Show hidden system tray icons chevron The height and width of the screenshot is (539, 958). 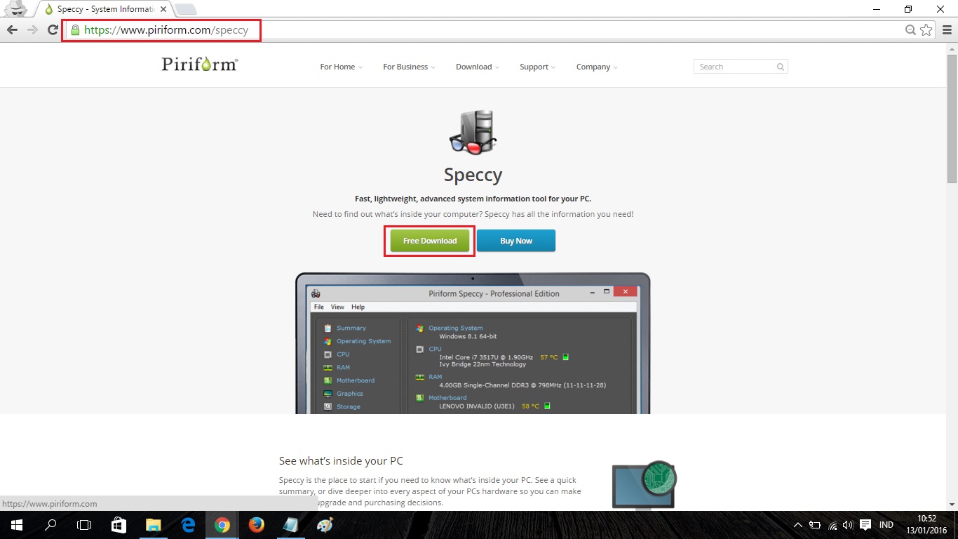point(798,525)
